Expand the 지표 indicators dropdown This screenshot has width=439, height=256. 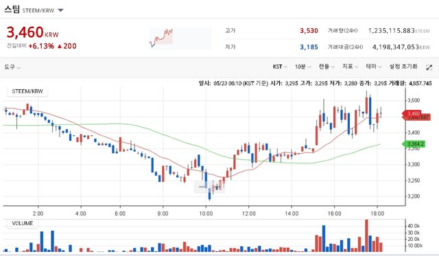pyautogui.click(x=350, y=67)
